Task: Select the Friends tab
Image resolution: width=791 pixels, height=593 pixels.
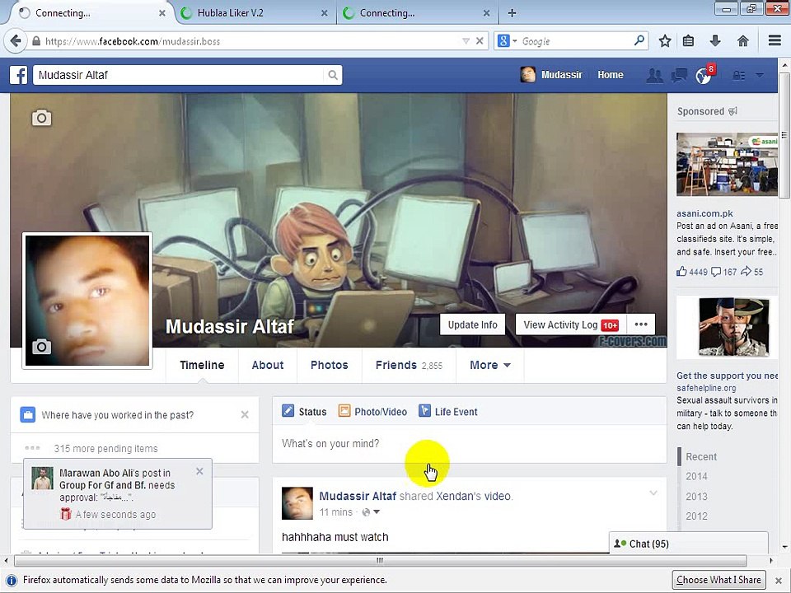Action: (409, 365)
